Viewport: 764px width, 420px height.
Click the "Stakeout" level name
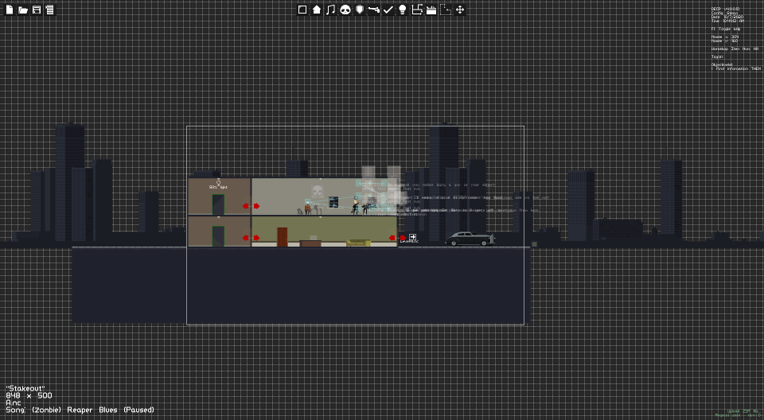pyautogui.click(x=25, y=388)
